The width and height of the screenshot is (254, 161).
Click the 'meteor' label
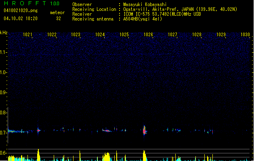57,12
